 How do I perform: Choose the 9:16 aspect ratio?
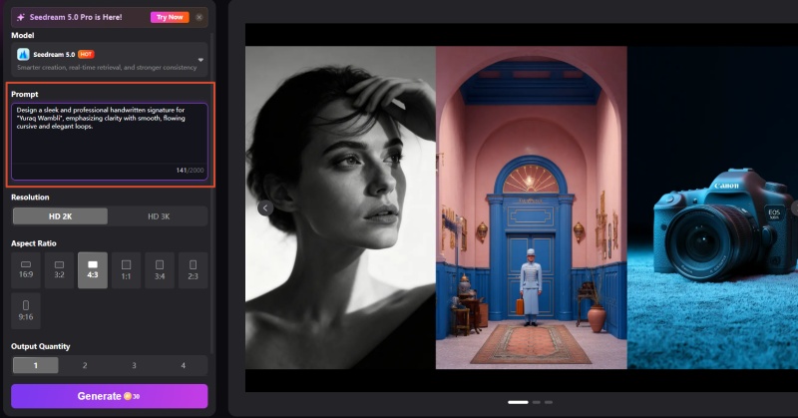[x=26, y=310]
